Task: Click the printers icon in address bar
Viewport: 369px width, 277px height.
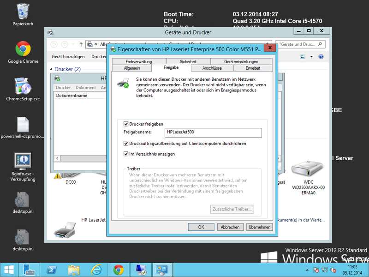Action: click(89, 44)
